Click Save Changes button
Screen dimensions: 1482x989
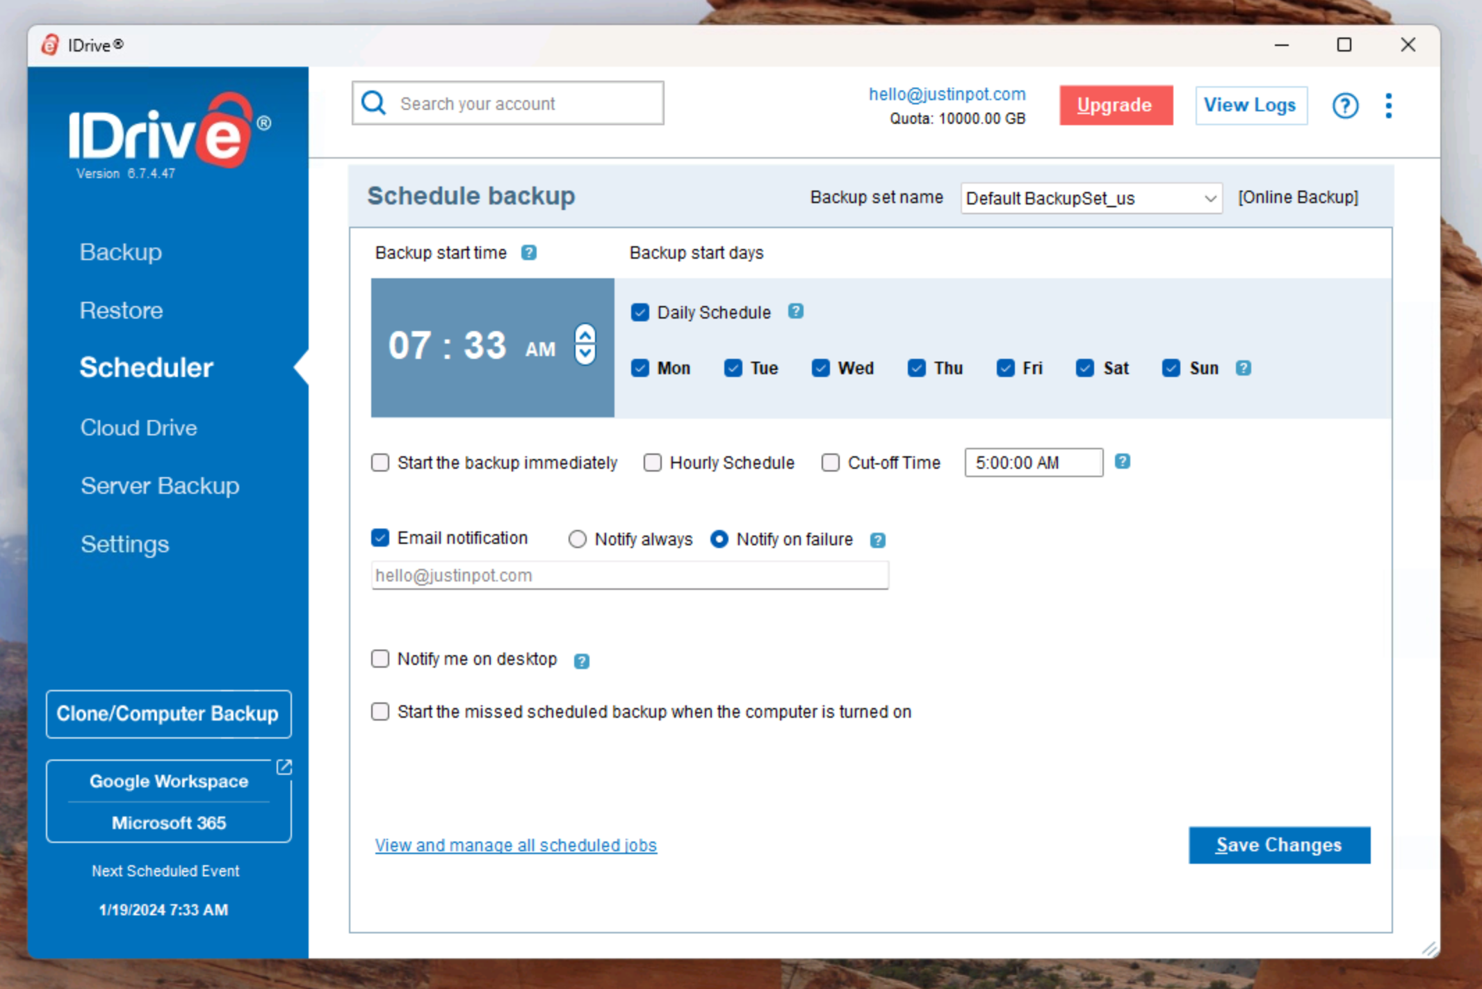click(1279, 845)
